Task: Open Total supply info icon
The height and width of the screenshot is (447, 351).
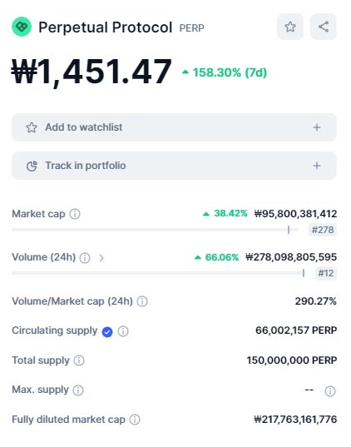Action: (x=79, y=360)
